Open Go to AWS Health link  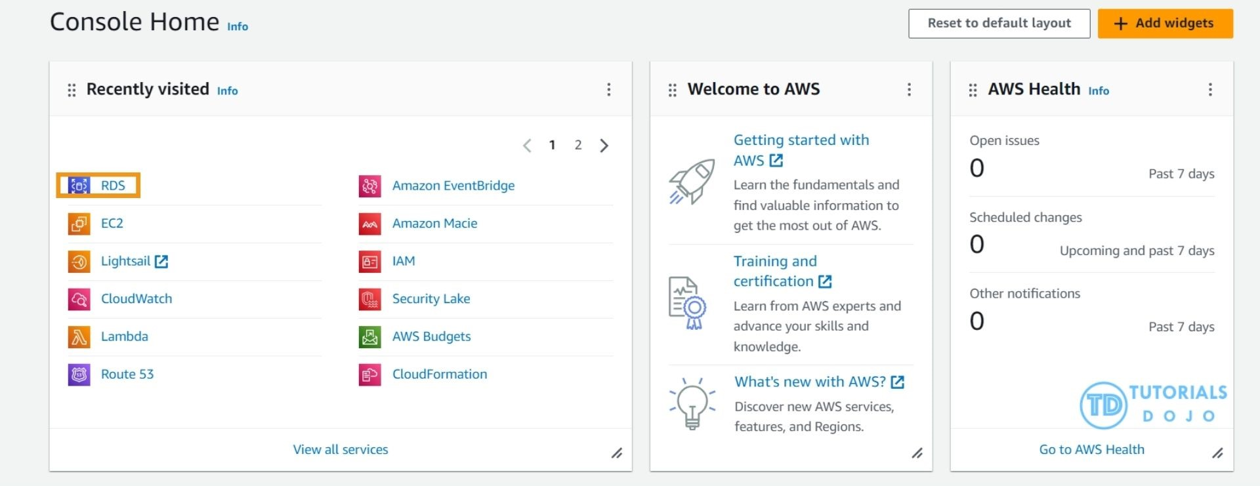1091,450
